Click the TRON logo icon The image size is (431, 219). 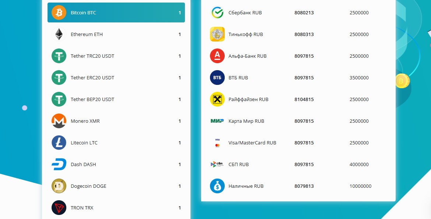pos(59,208)
